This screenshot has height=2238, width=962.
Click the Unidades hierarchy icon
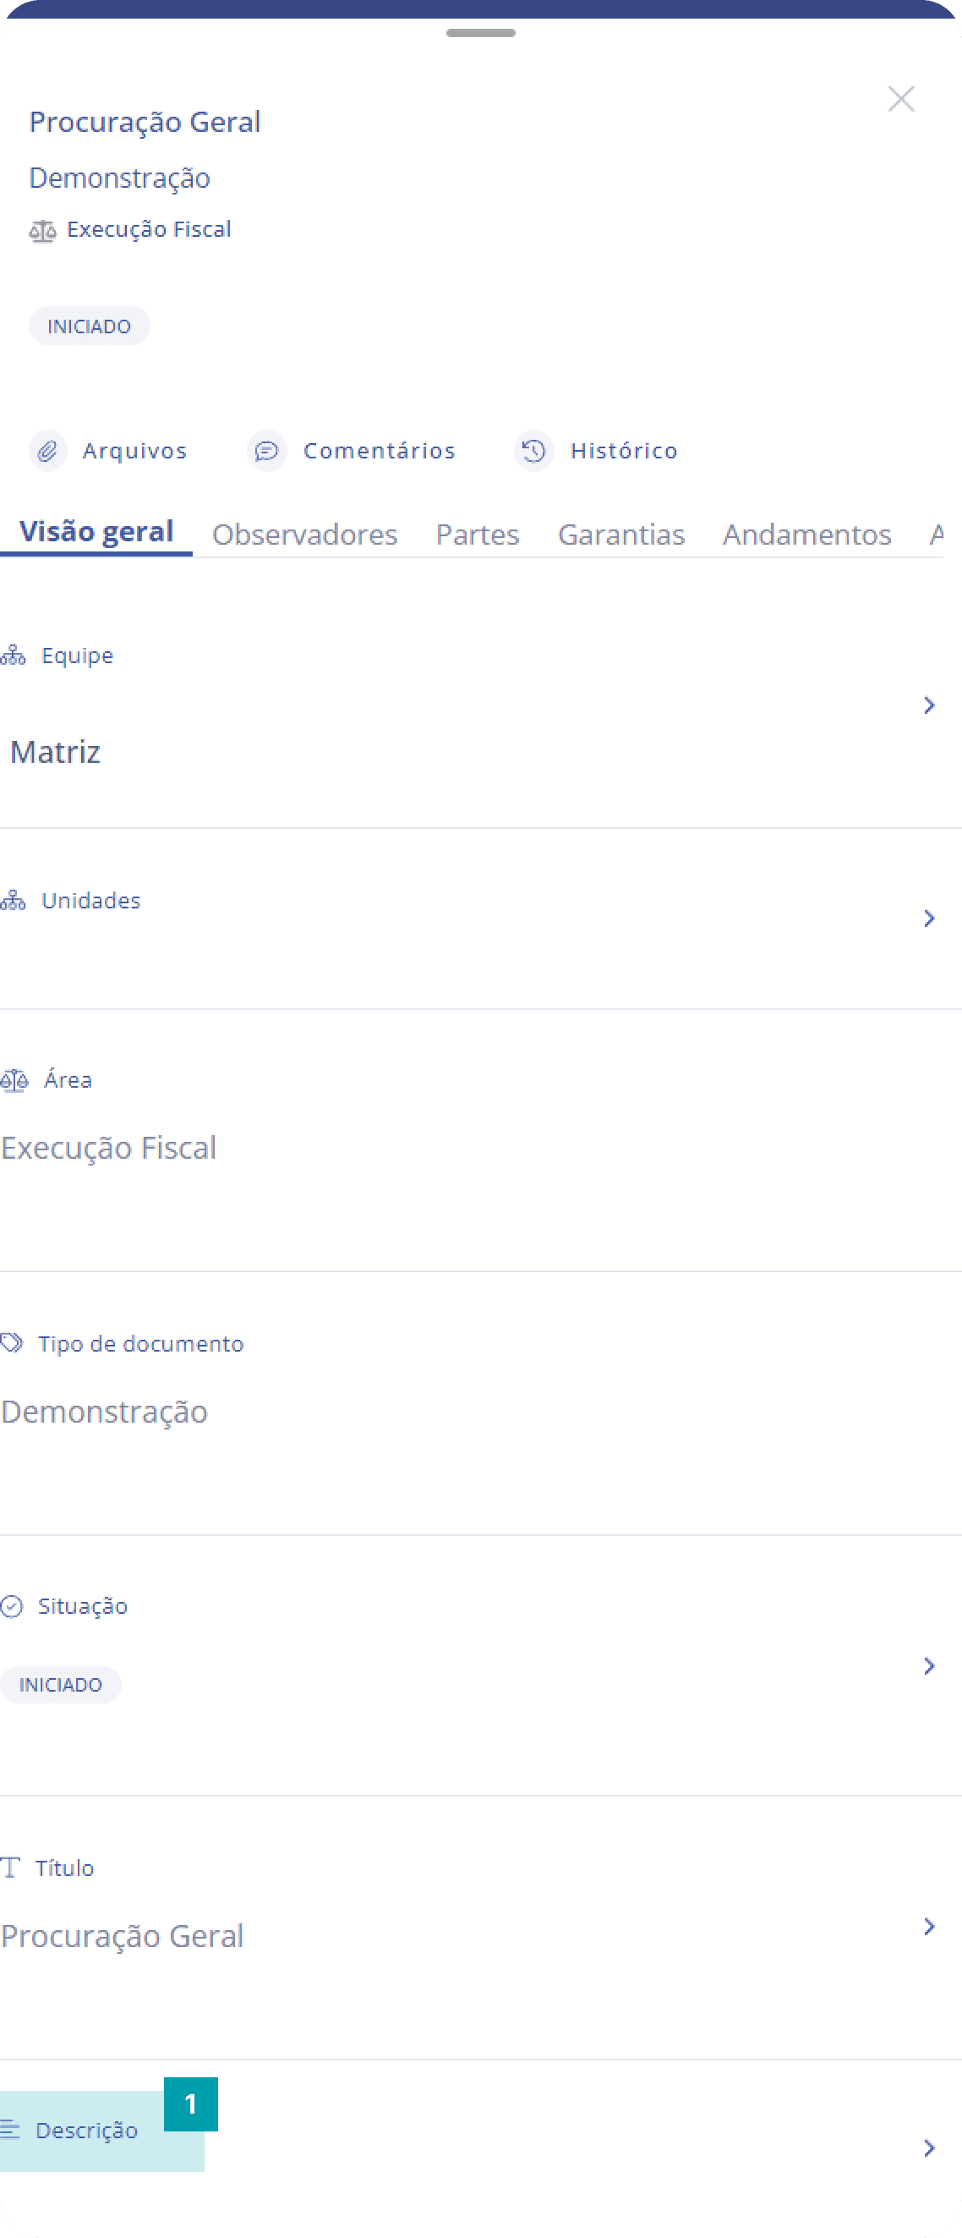coord(13,900)
